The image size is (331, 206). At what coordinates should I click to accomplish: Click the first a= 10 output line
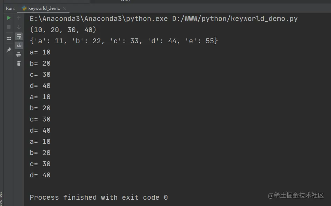click(x=40, y=52)
